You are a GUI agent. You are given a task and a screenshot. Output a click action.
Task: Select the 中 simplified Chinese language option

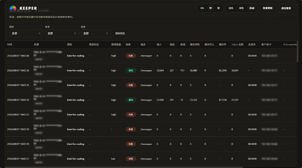[211, 8]
